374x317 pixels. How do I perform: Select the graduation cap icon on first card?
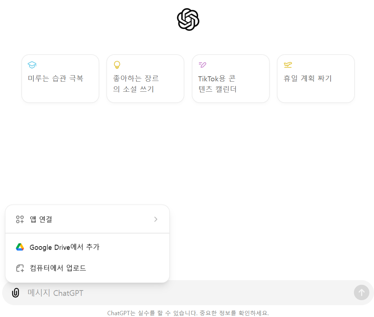point(32,65)
